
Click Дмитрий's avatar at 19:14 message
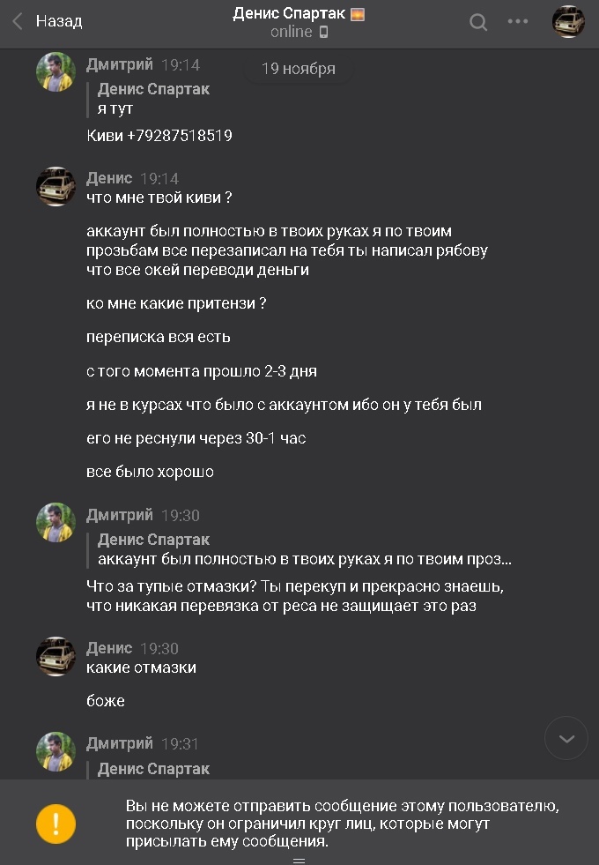[55, 72]
